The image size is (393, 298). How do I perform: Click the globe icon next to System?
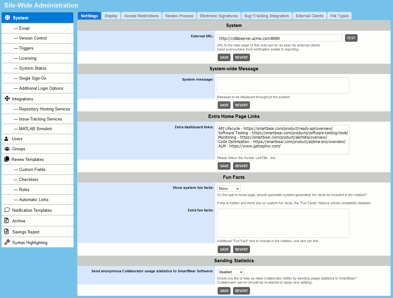(7, 18)
